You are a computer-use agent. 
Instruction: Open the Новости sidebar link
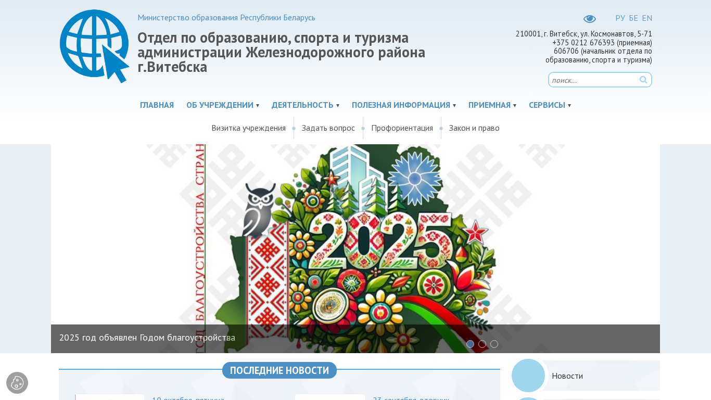(x=567, y=376)
